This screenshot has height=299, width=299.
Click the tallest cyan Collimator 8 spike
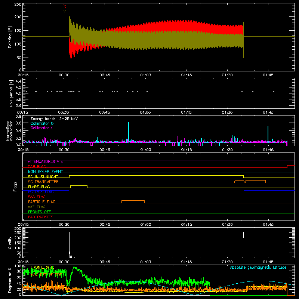[x=129, y=132]
